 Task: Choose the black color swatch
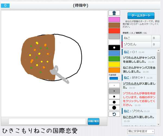[x=114, y=48]
